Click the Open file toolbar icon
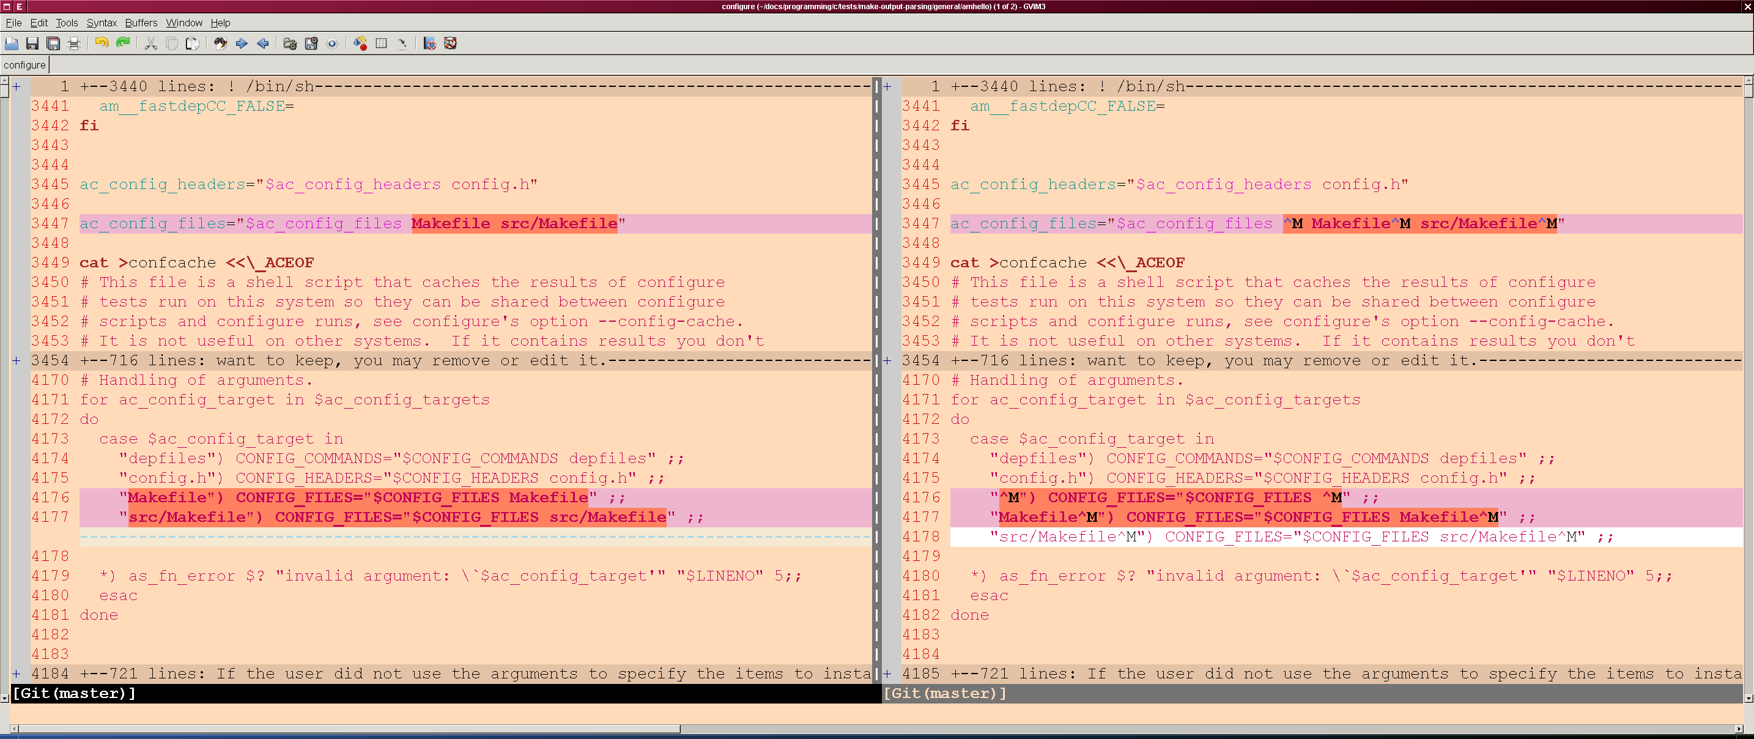 pyautogui.click(x=12, y=43)
